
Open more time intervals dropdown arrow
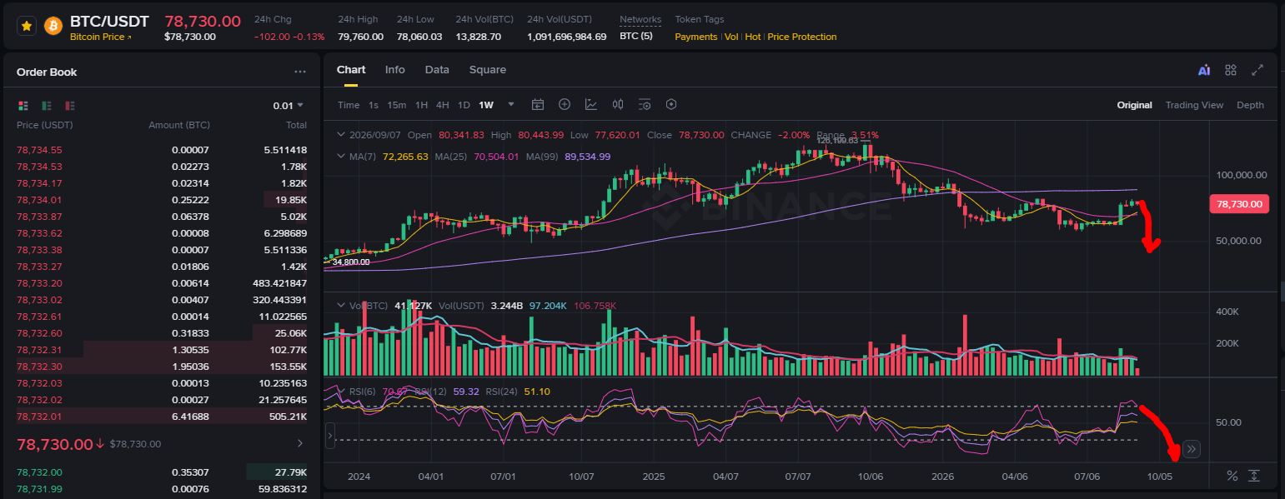511,105
